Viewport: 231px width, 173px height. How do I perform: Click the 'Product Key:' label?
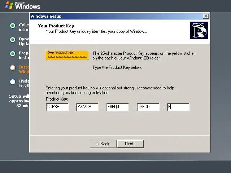coord(57,99)
